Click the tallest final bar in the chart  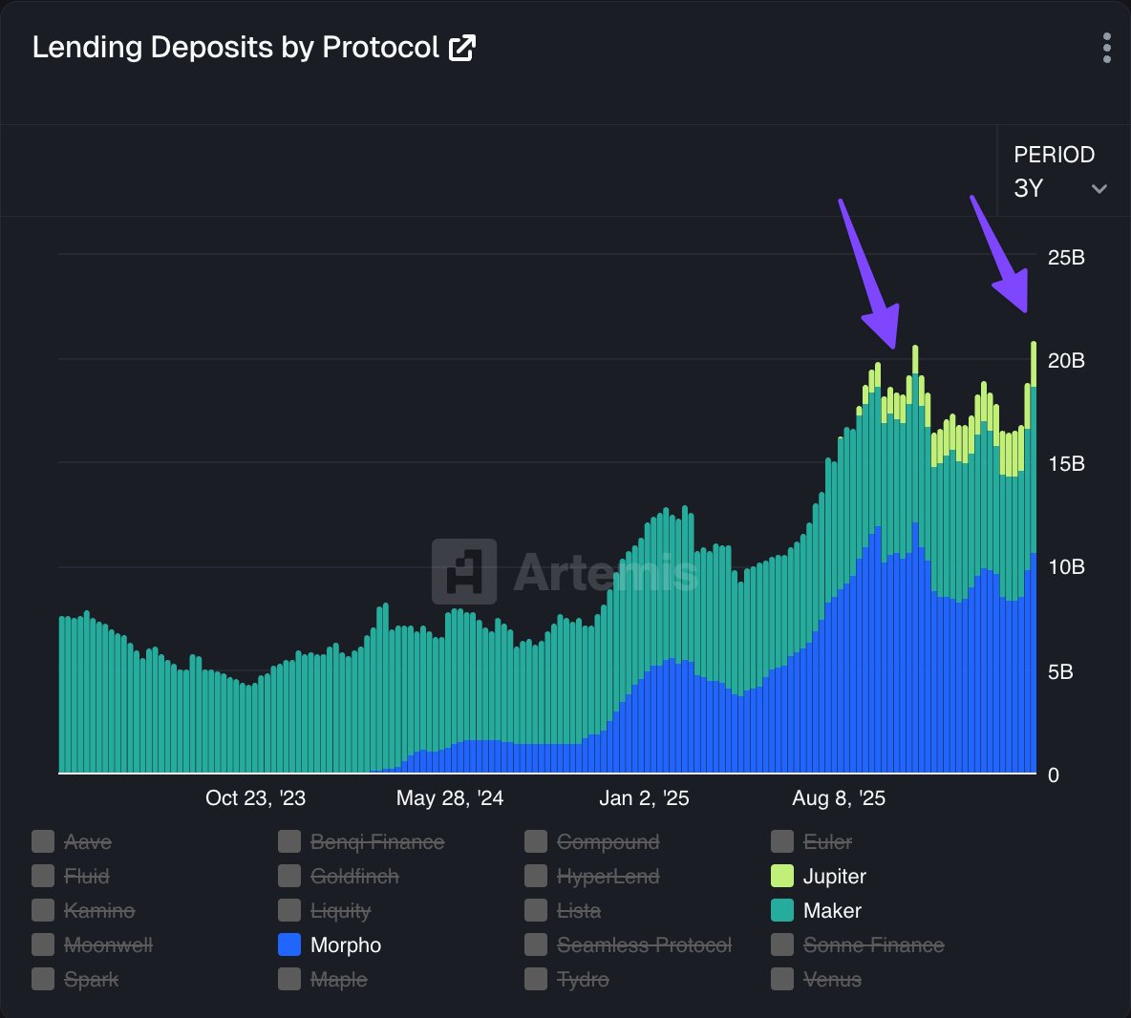(x=1034, y=558)
